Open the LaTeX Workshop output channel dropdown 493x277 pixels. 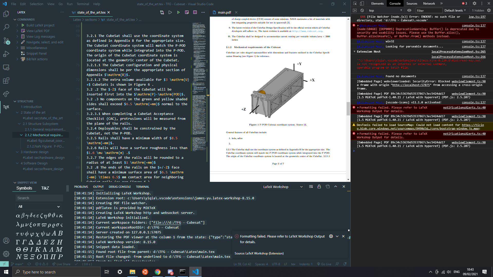click(282, 186)
